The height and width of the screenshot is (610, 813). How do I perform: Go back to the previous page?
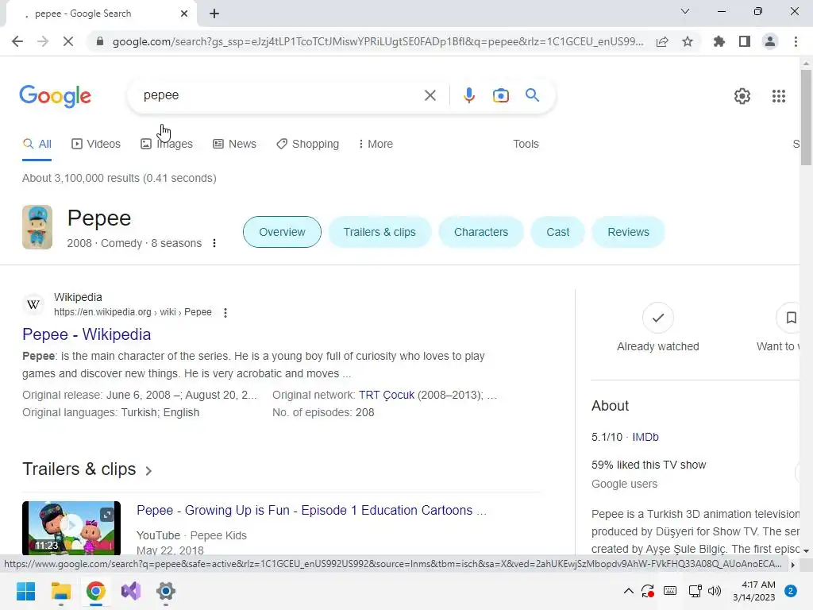17,41
